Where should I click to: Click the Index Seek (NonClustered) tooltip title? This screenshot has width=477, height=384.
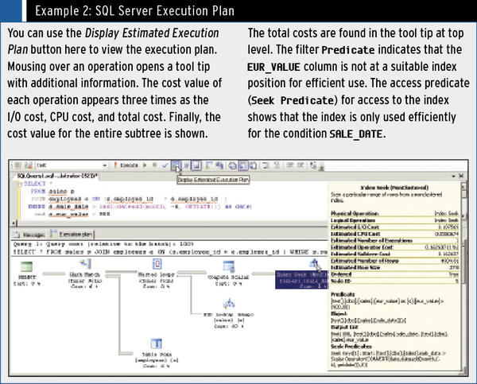(x=394, y=188)
